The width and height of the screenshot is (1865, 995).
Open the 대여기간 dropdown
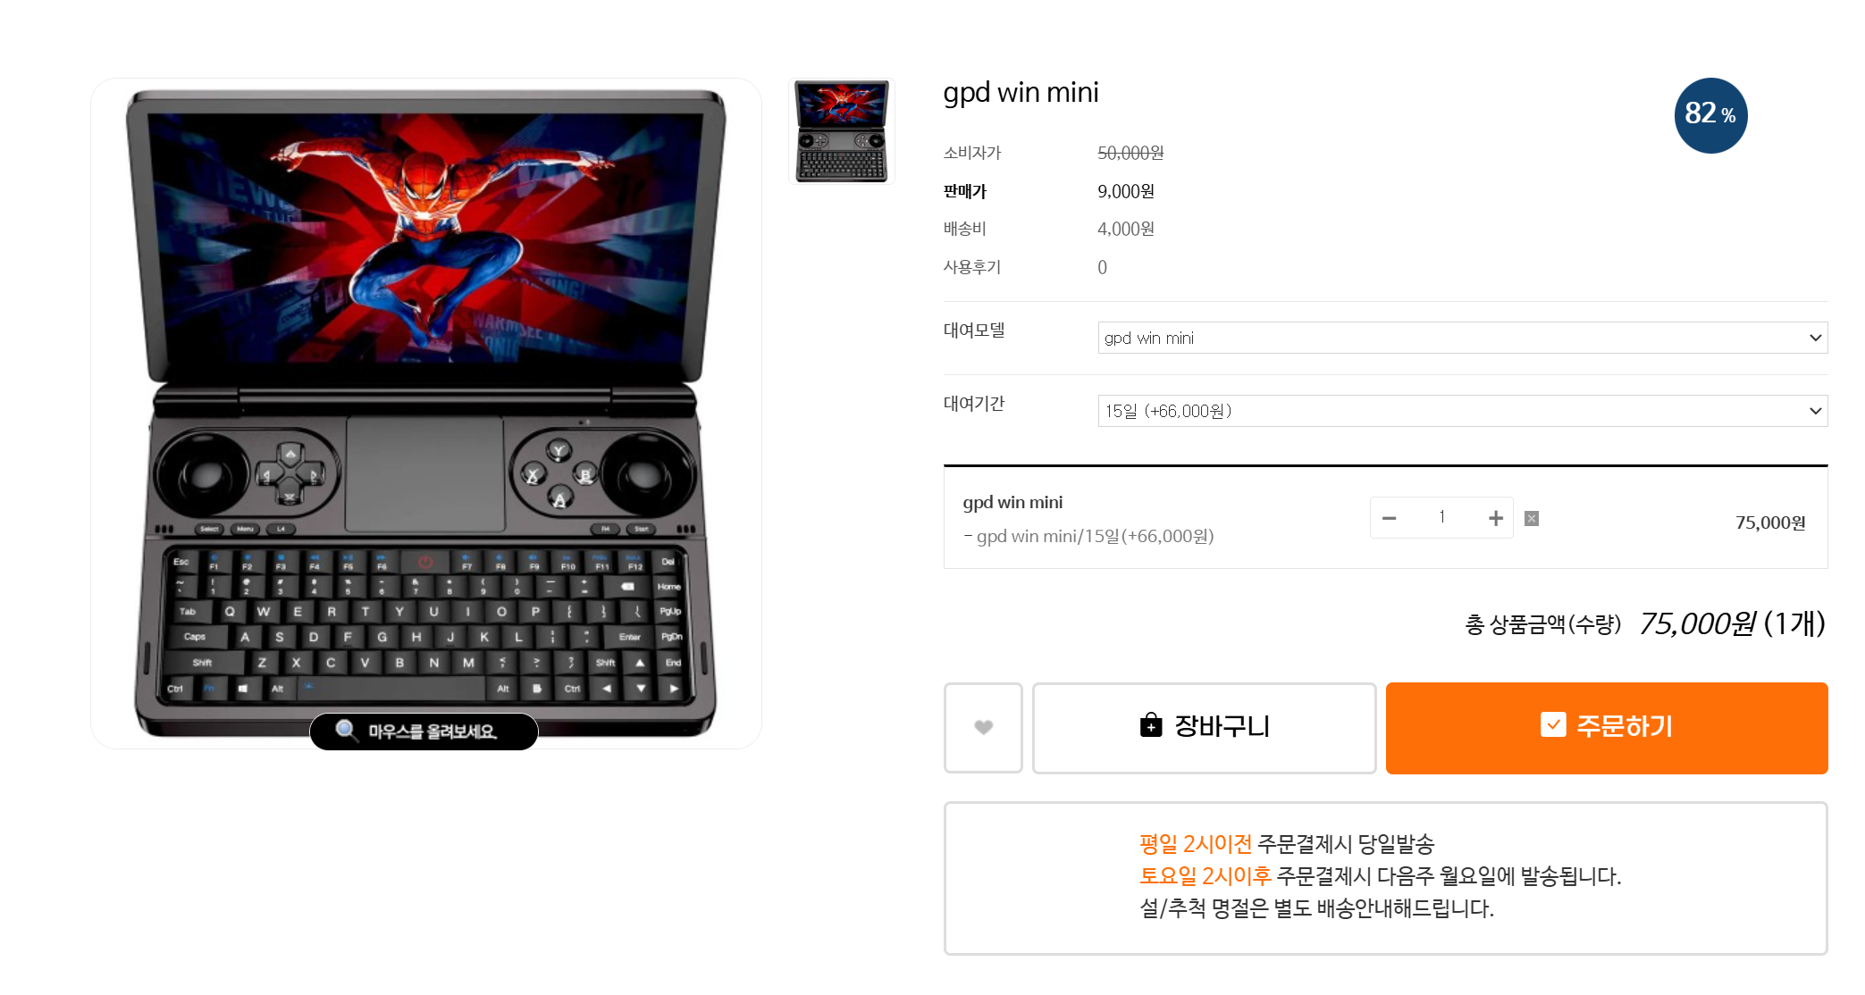[1462, 411]
